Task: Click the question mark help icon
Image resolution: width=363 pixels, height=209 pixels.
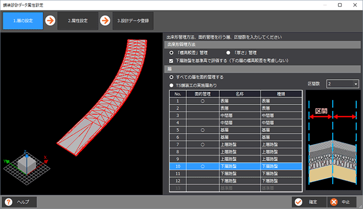Action: (9, 202)
